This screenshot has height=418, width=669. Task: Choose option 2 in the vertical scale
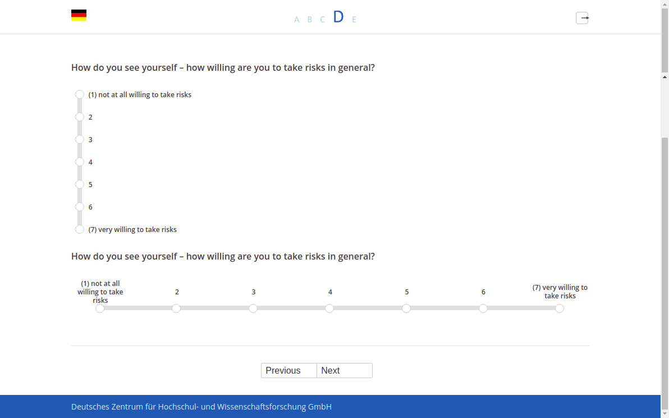point(79,117)
